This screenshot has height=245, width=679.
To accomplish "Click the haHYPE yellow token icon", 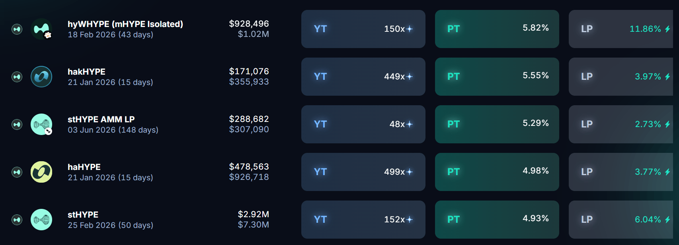I will (x=41, y=172).
